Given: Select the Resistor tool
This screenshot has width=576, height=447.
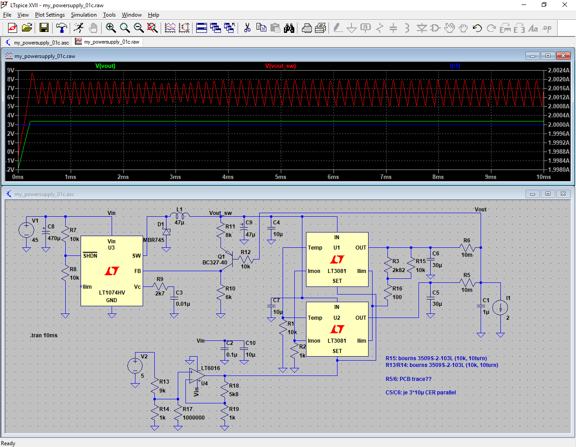Looking at the screenshot, I should point(380,28).
